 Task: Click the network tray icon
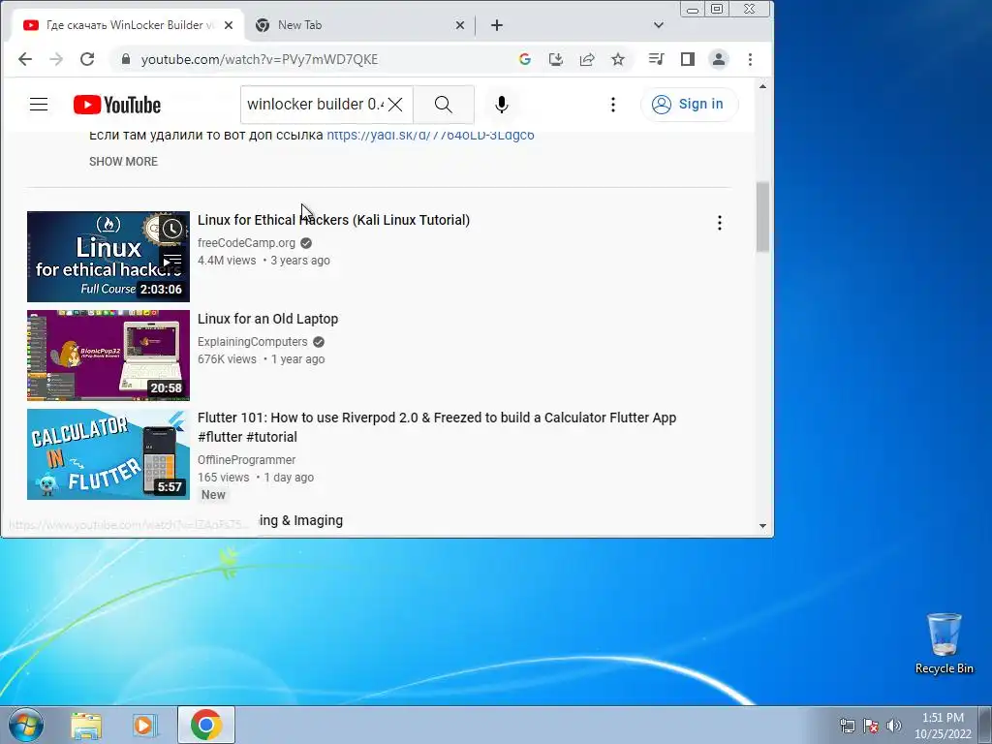(847, 726)
